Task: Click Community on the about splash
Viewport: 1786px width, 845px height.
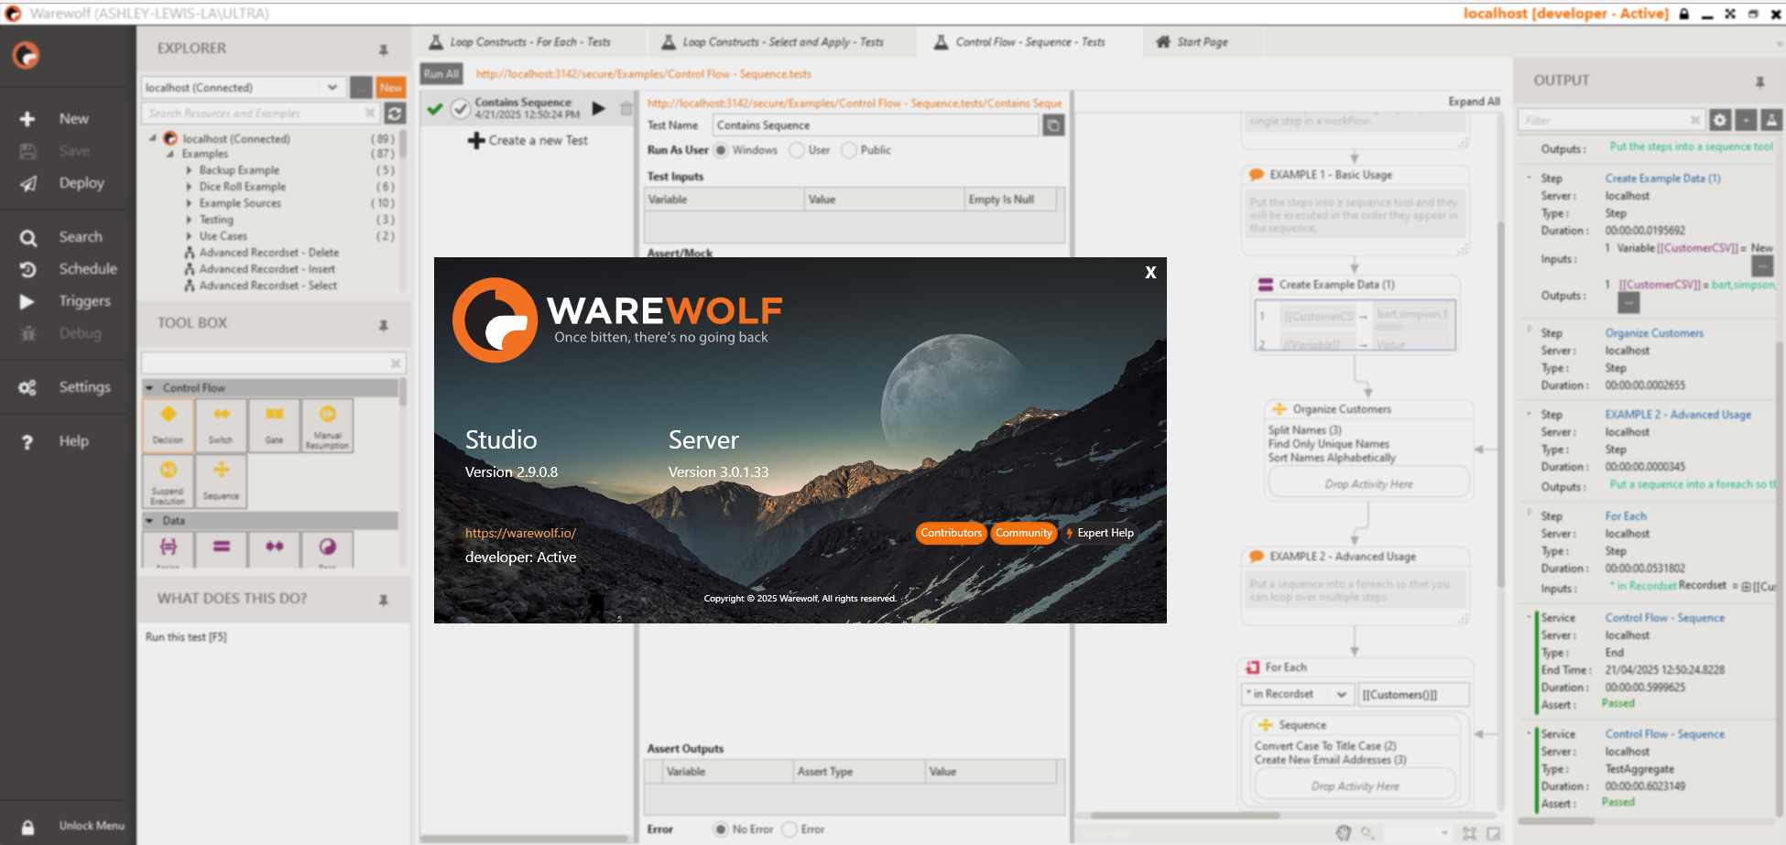Action: (x=1023, y=533)
